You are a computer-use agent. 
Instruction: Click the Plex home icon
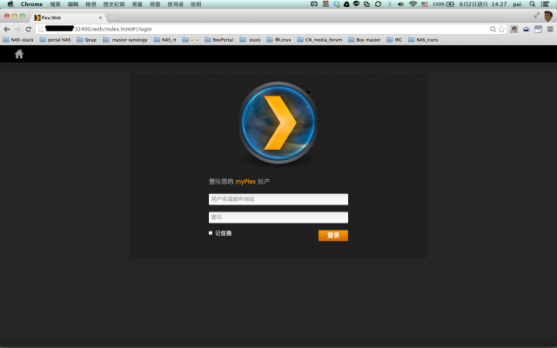(x=19, y=54)
